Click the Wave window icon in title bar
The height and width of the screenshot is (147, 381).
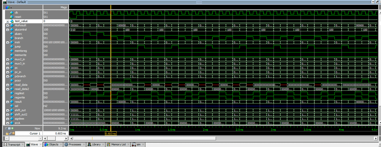(4, 2)
